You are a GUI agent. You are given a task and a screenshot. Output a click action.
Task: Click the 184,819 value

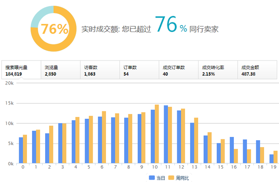tap(13, 74)
